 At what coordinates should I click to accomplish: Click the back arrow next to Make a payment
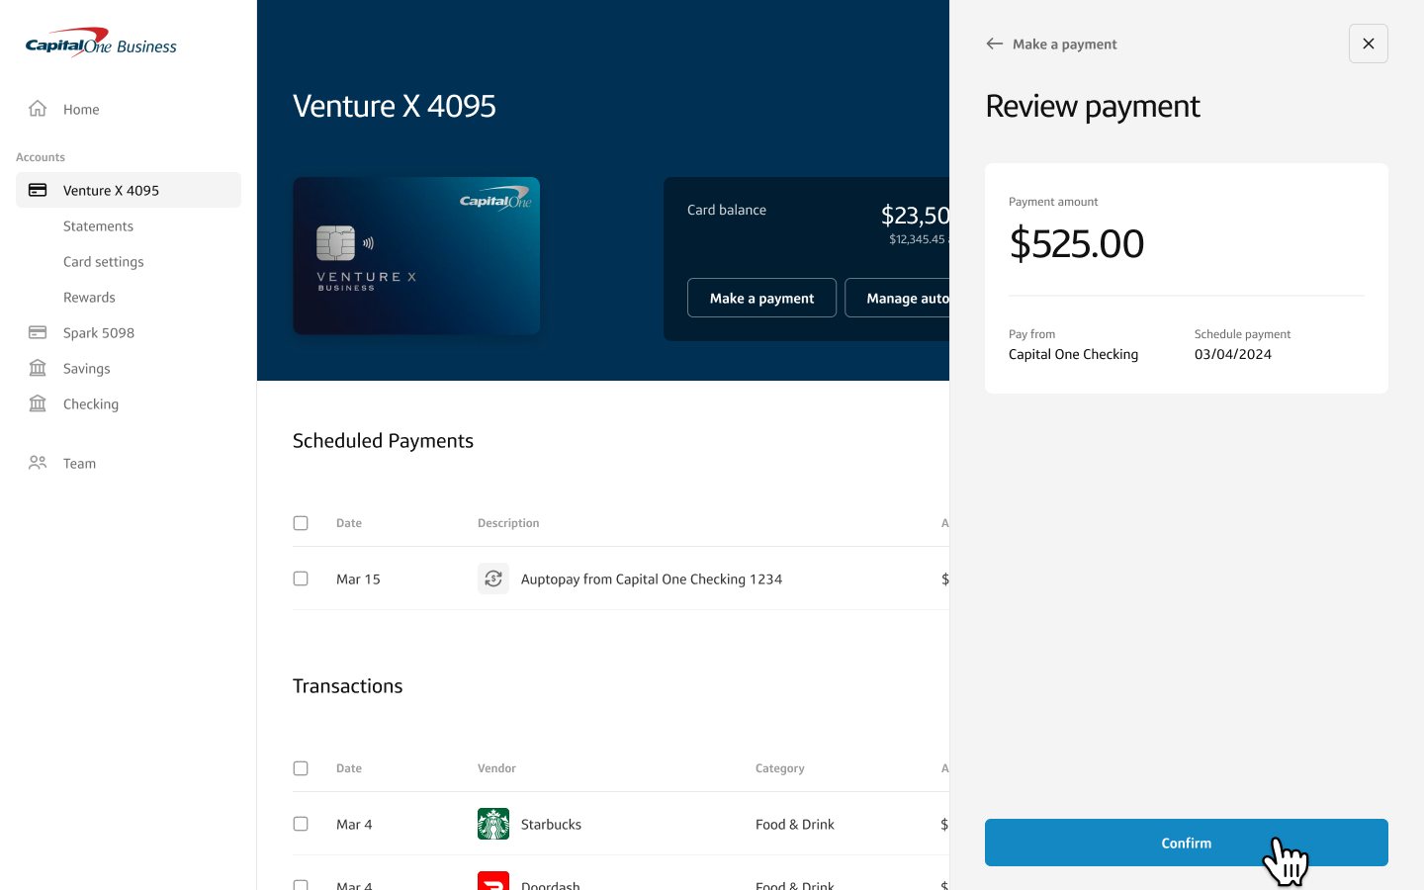995,44
